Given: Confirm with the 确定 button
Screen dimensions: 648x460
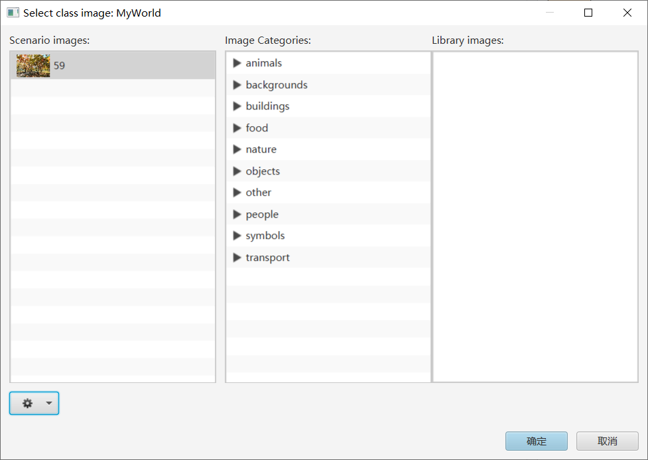Looking at the screenshot, I should point(536,441).
